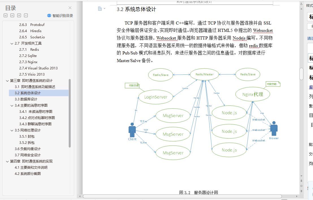Select 3.4 主要的消息时序图 entry

pyautogui.click(x=31, y=106)
